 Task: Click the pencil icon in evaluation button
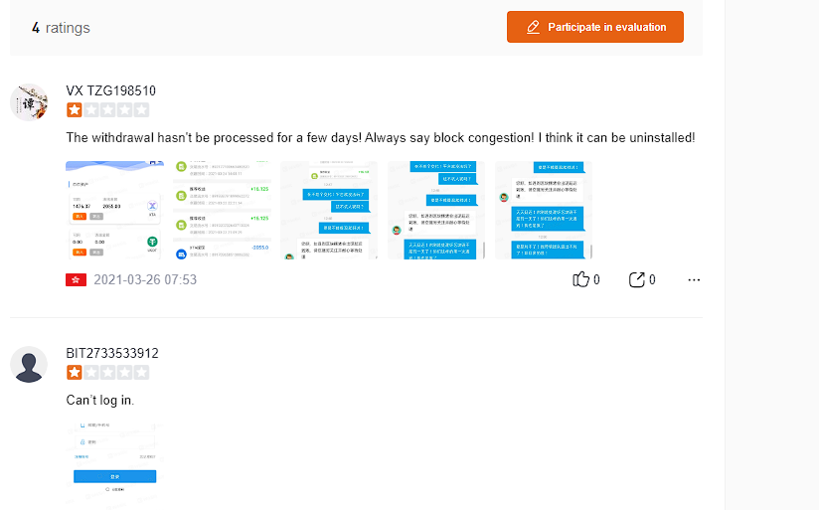coord(534,27)
